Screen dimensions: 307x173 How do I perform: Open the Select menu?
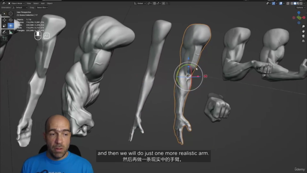pos(36,3)
